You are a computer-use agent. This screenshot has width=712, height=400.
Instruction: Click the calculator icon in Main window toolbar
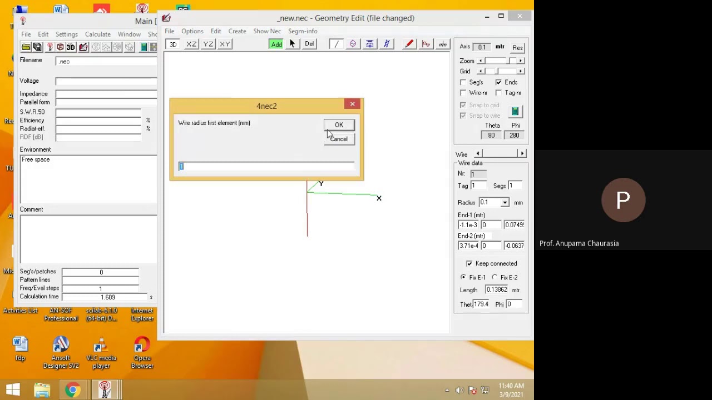click(144, 47)
